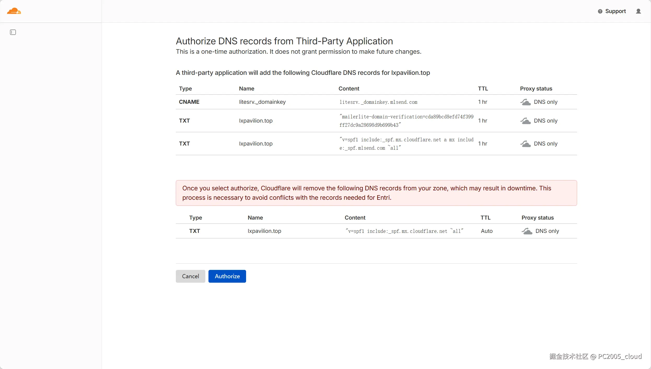Click the TTL header of the removal table
The height and width of the screenshot is (369, 651).
(x=485, y=218)
